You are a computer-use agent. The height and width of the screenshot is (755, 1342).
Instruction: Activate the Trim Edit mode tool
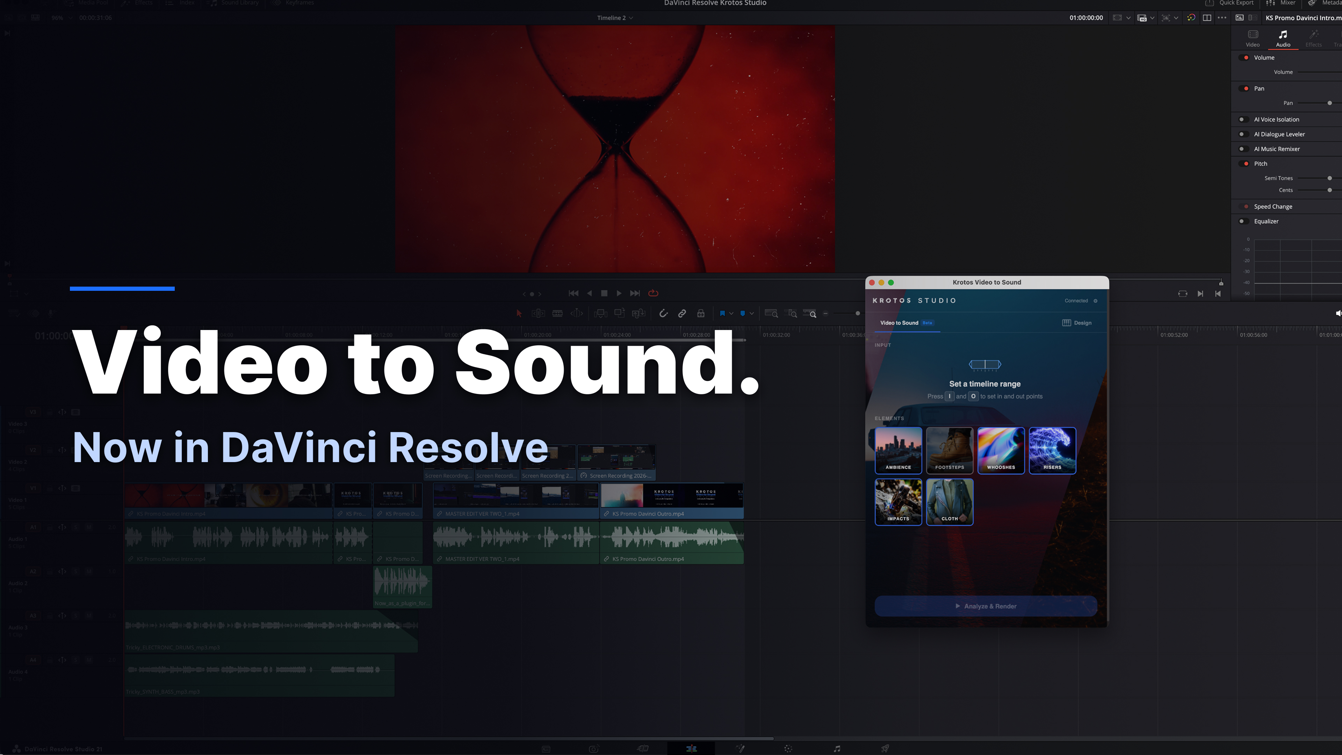click(538, 313)
